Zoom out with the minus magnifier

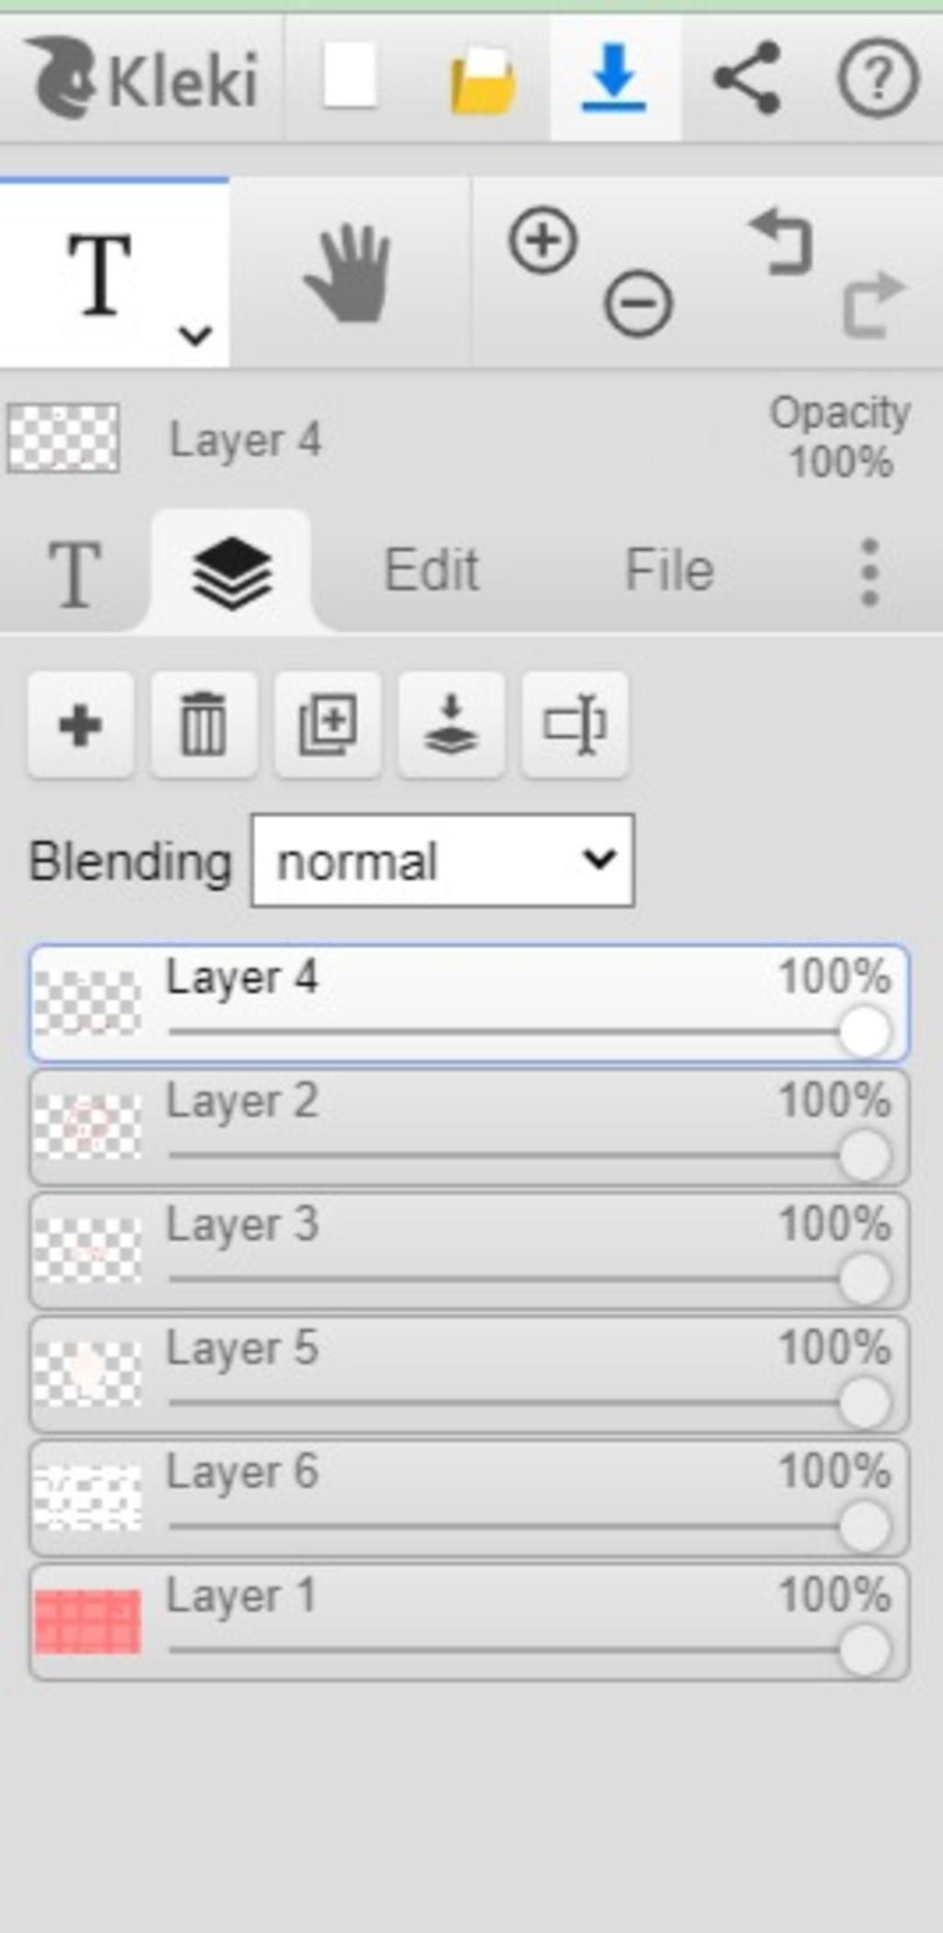point(638,303)
